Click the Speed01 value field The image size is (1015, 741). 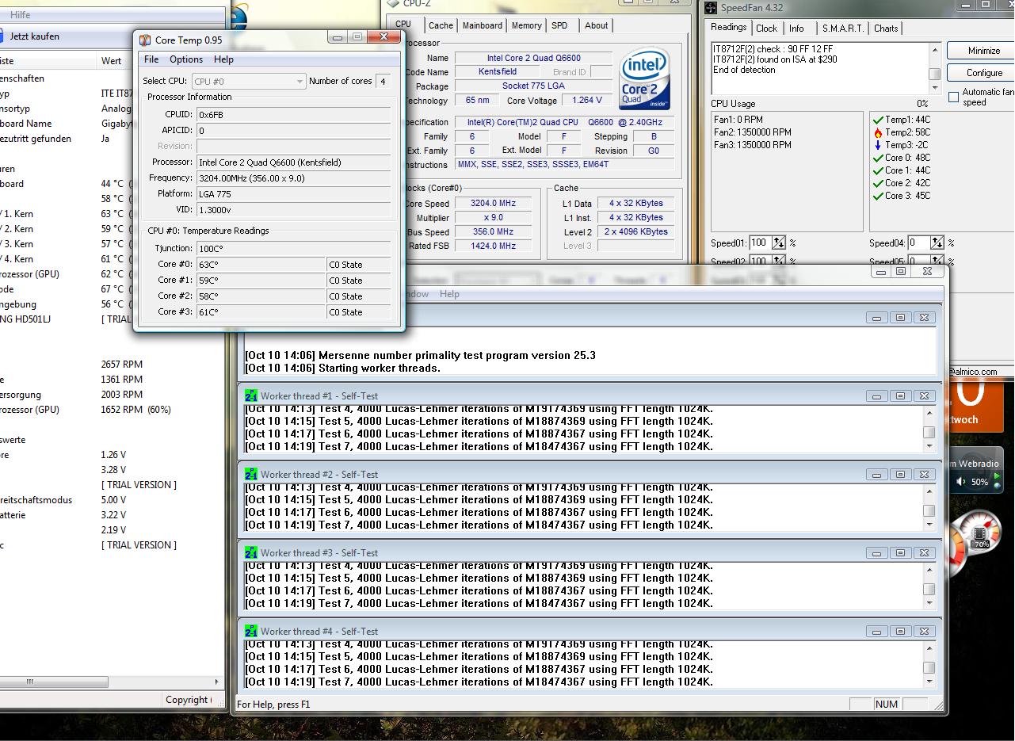point(760,243)
